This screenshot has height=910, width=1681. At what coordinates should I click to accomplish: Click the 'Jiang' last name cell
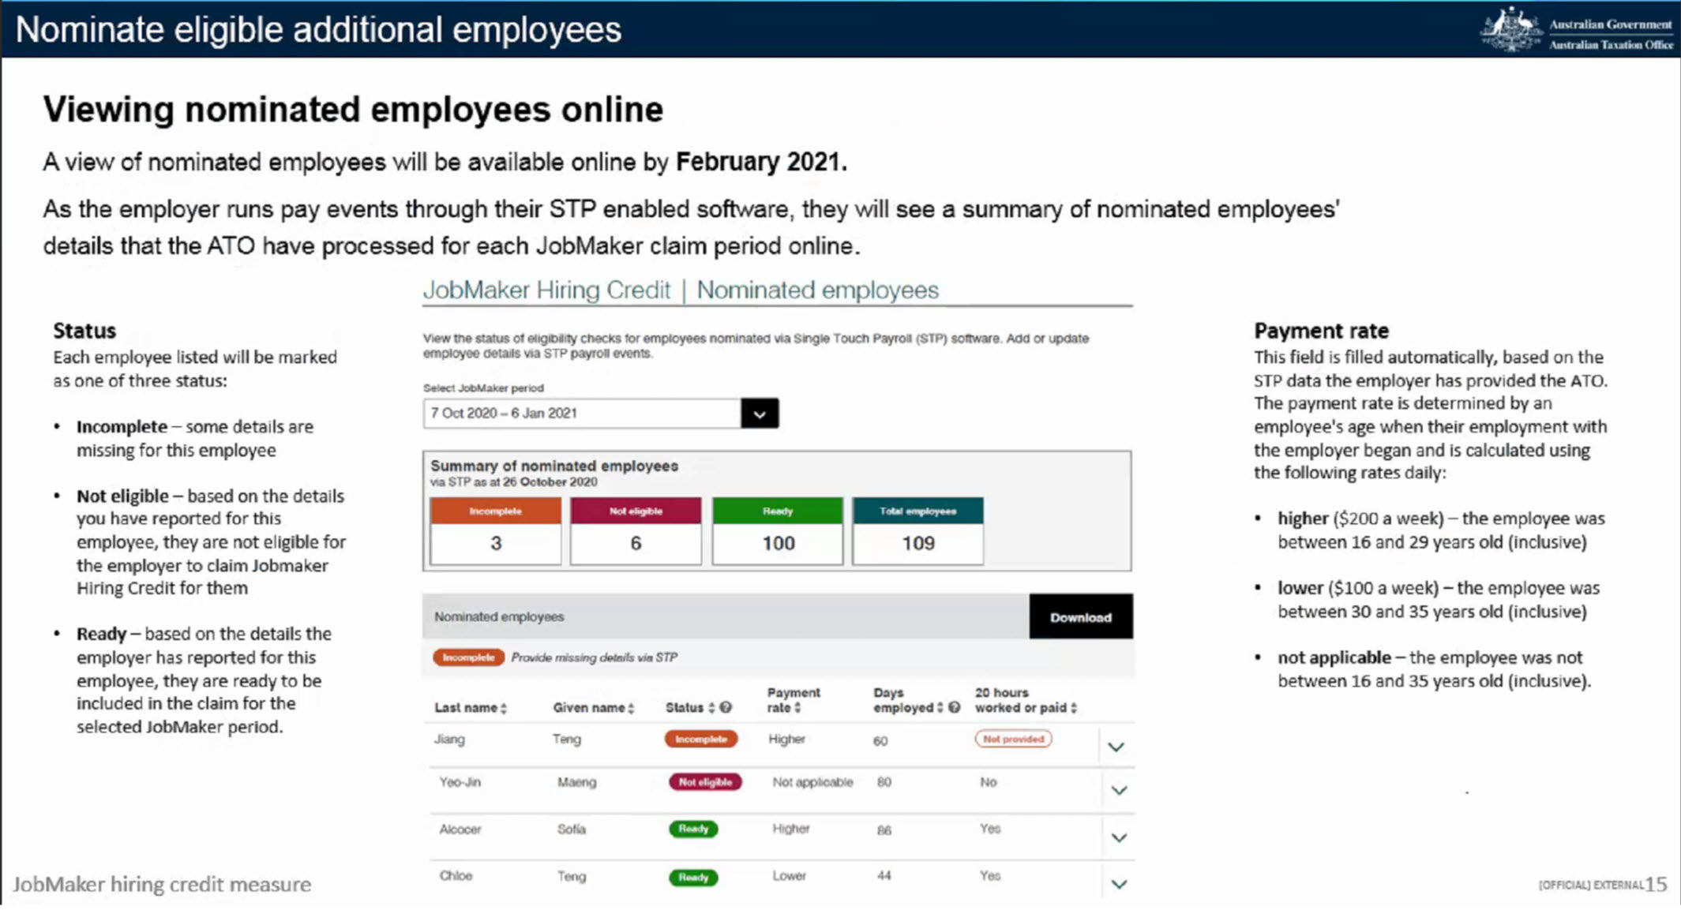tap(449, 740)
